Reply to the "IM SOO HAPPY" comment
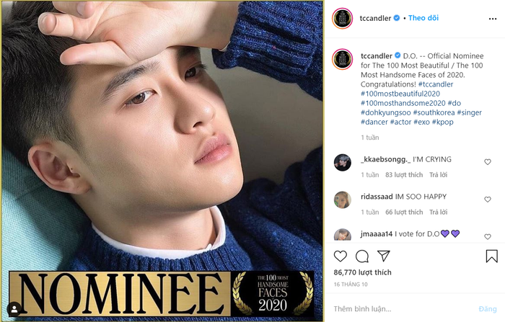Image resolution: width=505 pixels, height=322 pixels. pos(438,213)
